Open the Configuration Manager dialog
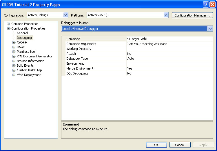 click(x=192, y=15)
